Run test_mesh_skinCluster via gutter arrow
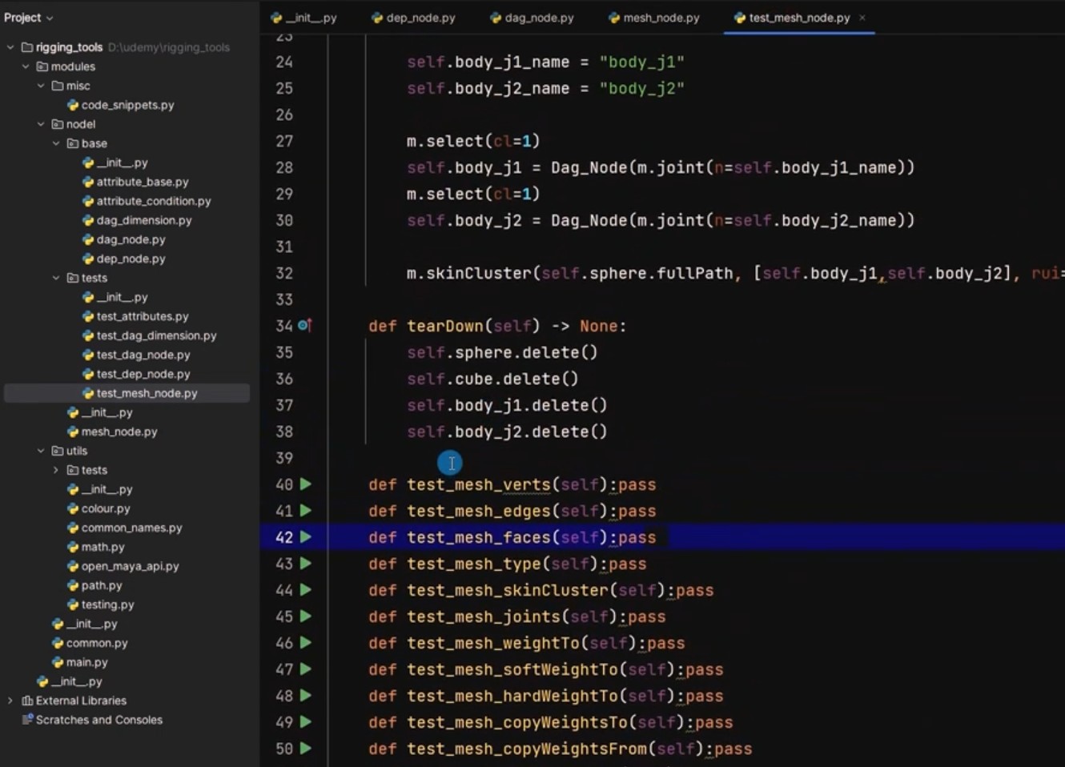This screenshot has height=767, width=1065. 305,590
